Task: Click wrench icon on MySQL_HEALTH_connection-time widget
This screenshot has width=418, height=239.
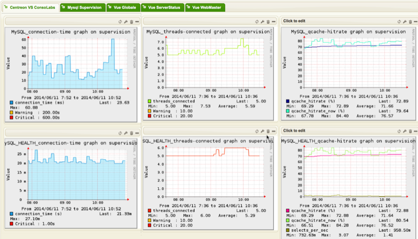Action: tap(125, 131)
